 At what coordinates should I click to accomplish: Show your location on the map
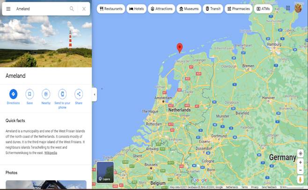pos(300,153)
